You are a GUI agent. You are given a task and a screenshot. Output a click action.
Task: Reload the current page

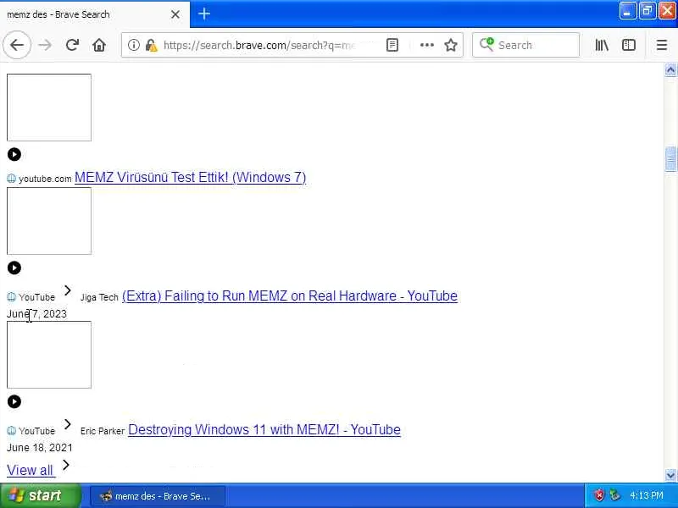[x=72, y=45]
